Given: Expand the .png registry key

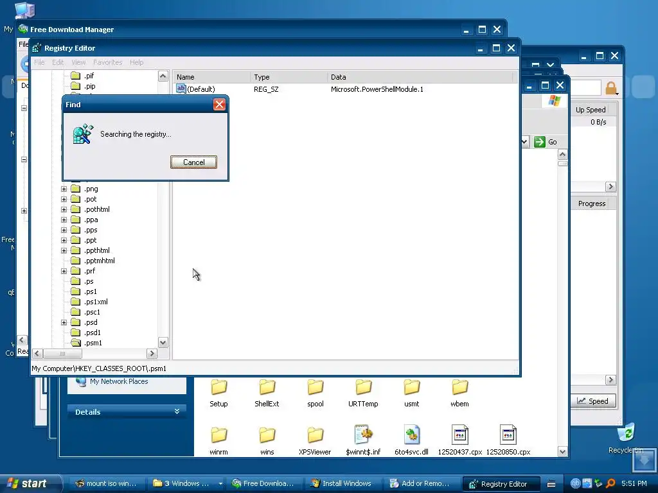Looking at the screenshot, I should coord(64,189).
